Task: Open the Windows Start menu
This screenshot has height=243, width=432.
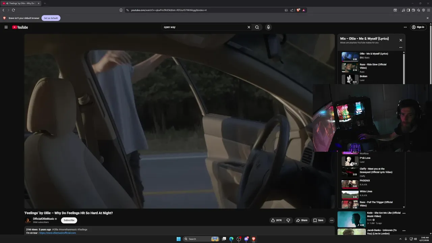Action: pos(179,239)
